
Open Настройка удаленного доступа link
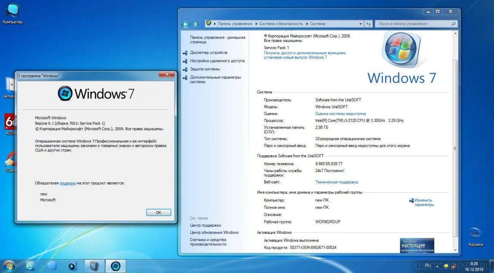coord(217,61)
